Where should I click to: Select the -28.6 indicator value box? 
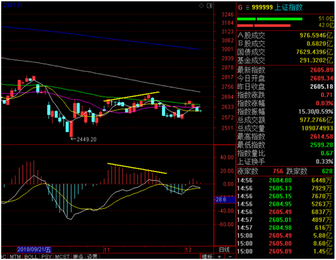pyautogui.click(x=225, y=200)
